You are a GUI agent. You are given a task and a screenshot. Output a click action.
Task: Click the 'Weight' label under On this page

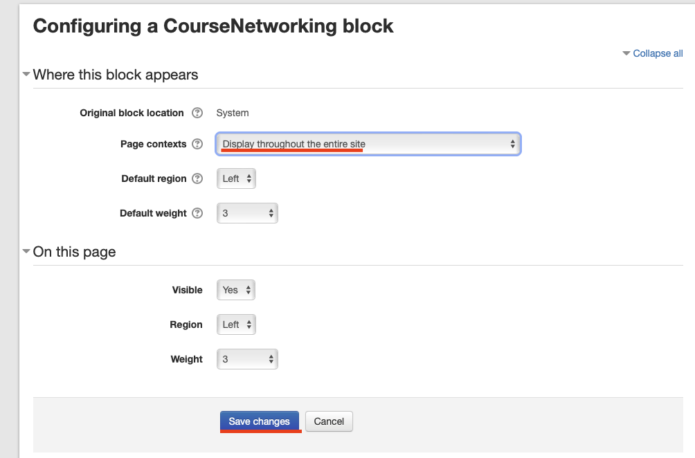[187, 359]
